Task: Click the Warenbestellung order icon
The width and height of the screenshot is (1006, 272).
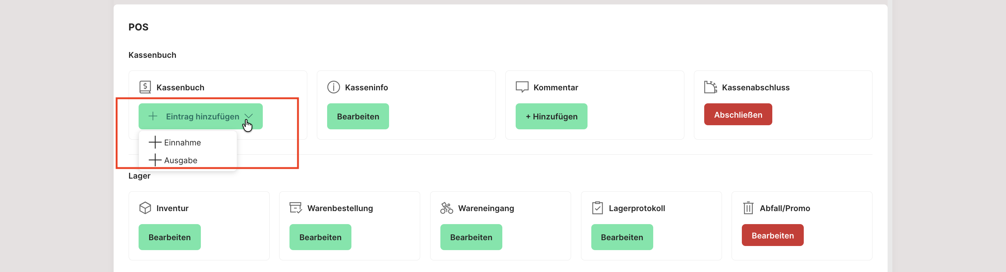Action: pyautogui.click(x=296, y=208)
